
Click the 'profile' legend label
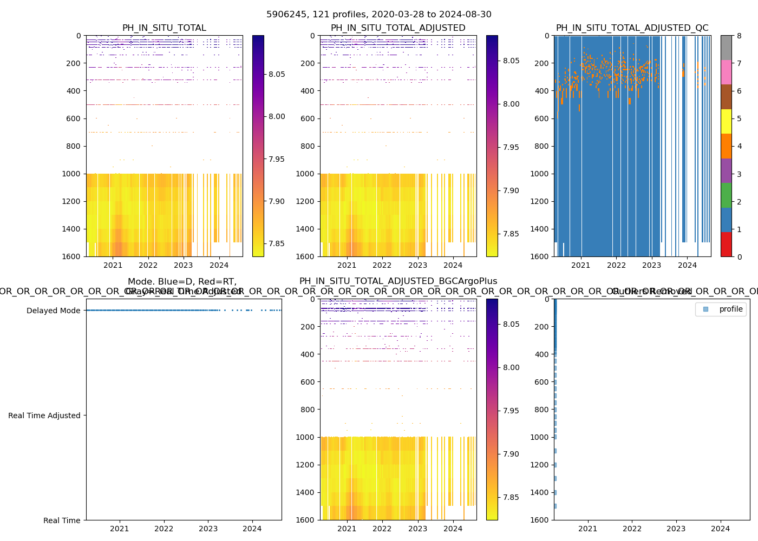point(730,309)
